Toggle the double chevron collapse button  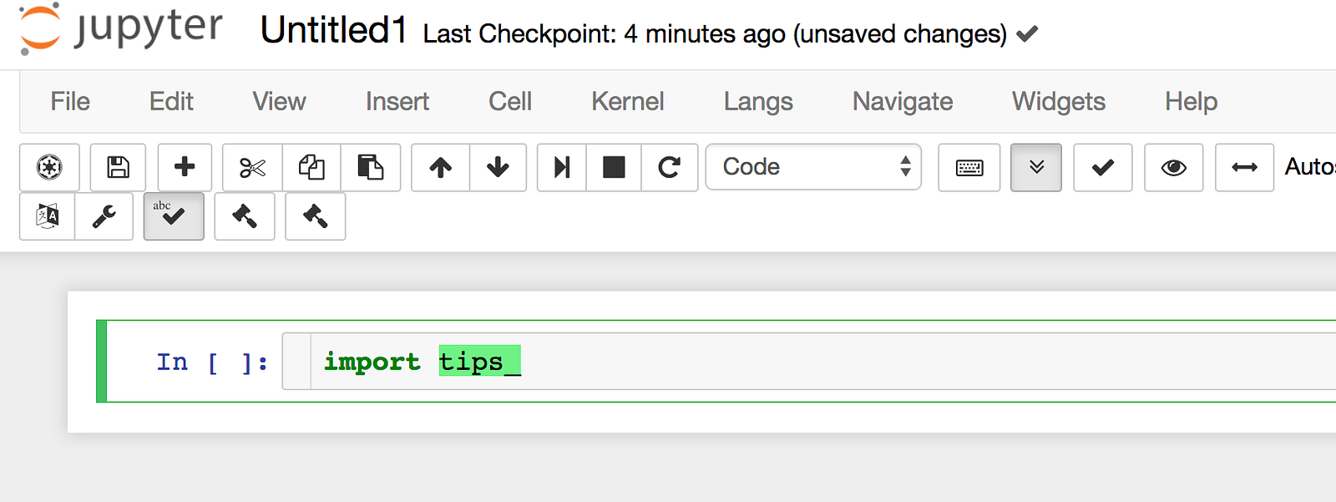coord(1035,168)
